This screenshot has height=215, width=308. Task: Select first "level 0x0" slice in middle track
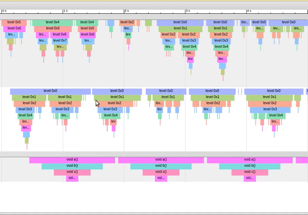click(x=50, y=91)
